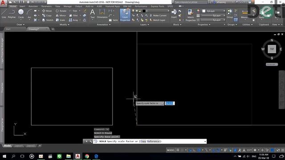
Task: Toggle clean screen in status bar
Action: pos(278,150)
